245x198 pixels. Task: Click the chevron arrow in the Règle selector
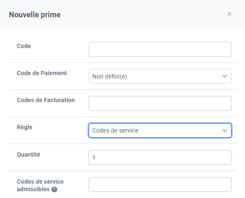pyautogui.click(x=225, y=130)
